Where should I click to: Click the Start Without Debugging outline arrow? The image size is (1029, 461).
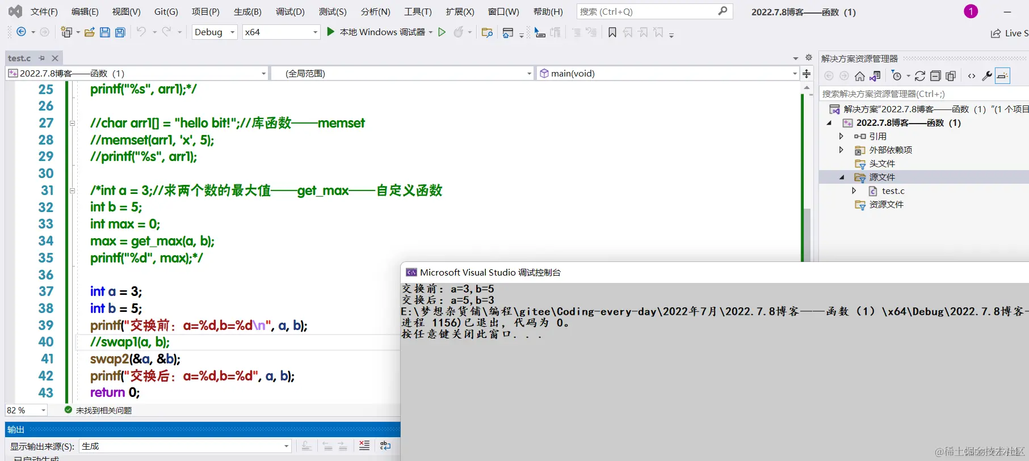click(x=442, y=32)
